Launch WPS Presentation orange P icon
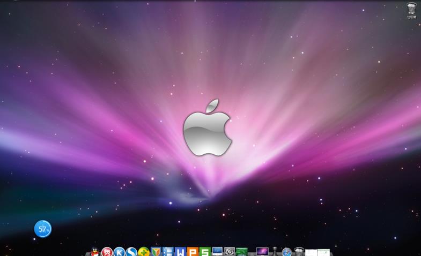Image resolution: width=421 pixels, height=256 pixels. 193,252
